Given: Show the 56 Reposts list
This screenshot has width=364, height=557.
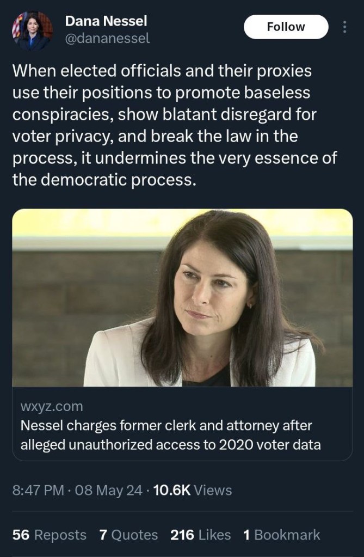Looking at the screenshot, I should pyautogui.click(x=49, y=535).
